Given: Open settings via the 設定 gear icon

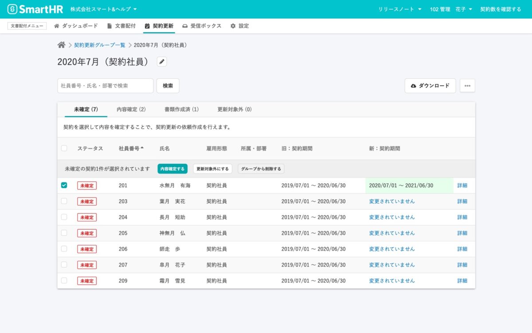Looking at the screenshot, I should (233, 26).
